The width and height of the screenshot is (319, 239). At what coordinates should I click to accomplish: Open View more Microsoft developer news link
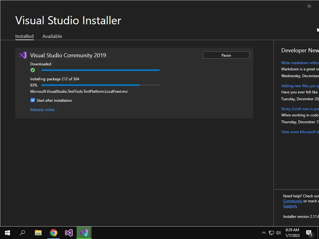click(300, 132)
